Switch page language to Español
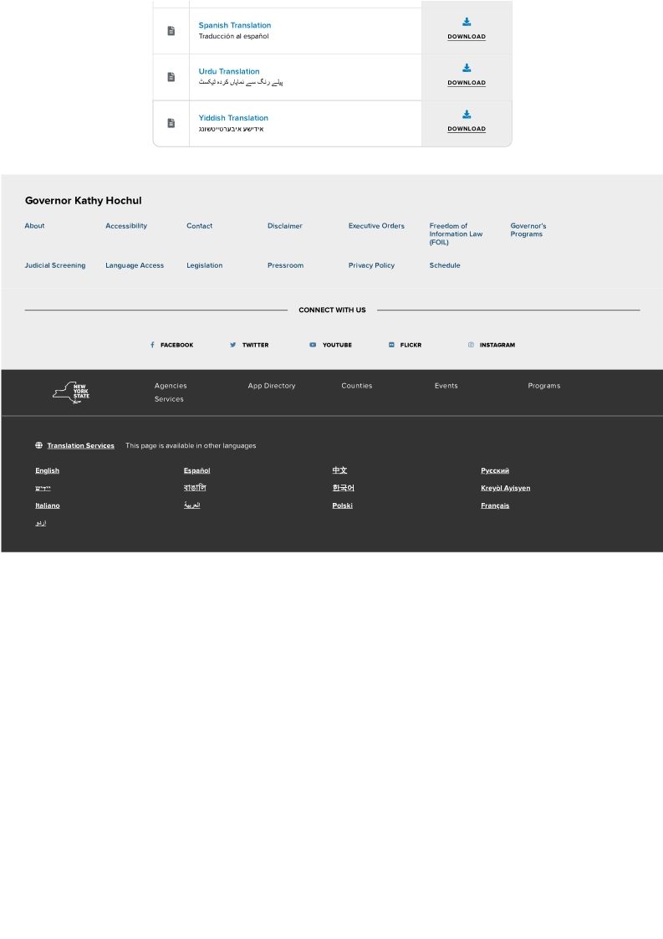 point(196,470)
